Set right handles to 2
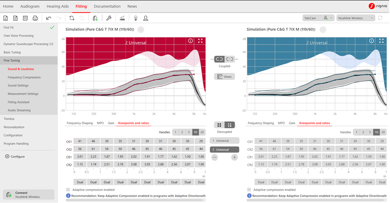The height and width of the screenshot is (203, 390). (x=363, y=132)
